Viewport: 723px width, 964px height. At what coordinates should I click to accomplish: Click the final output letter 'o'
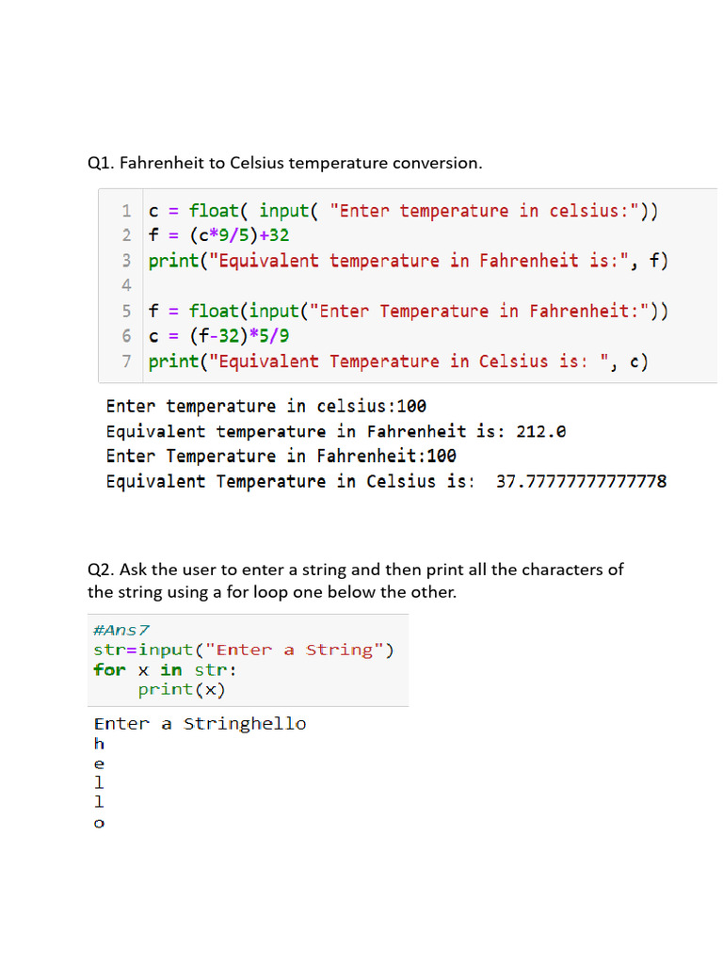coord(99,823)
